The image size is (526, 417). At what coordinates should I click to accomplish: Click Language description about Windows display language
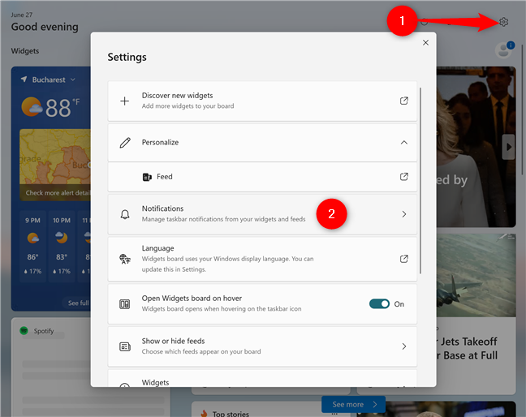(x=227, y=264)
